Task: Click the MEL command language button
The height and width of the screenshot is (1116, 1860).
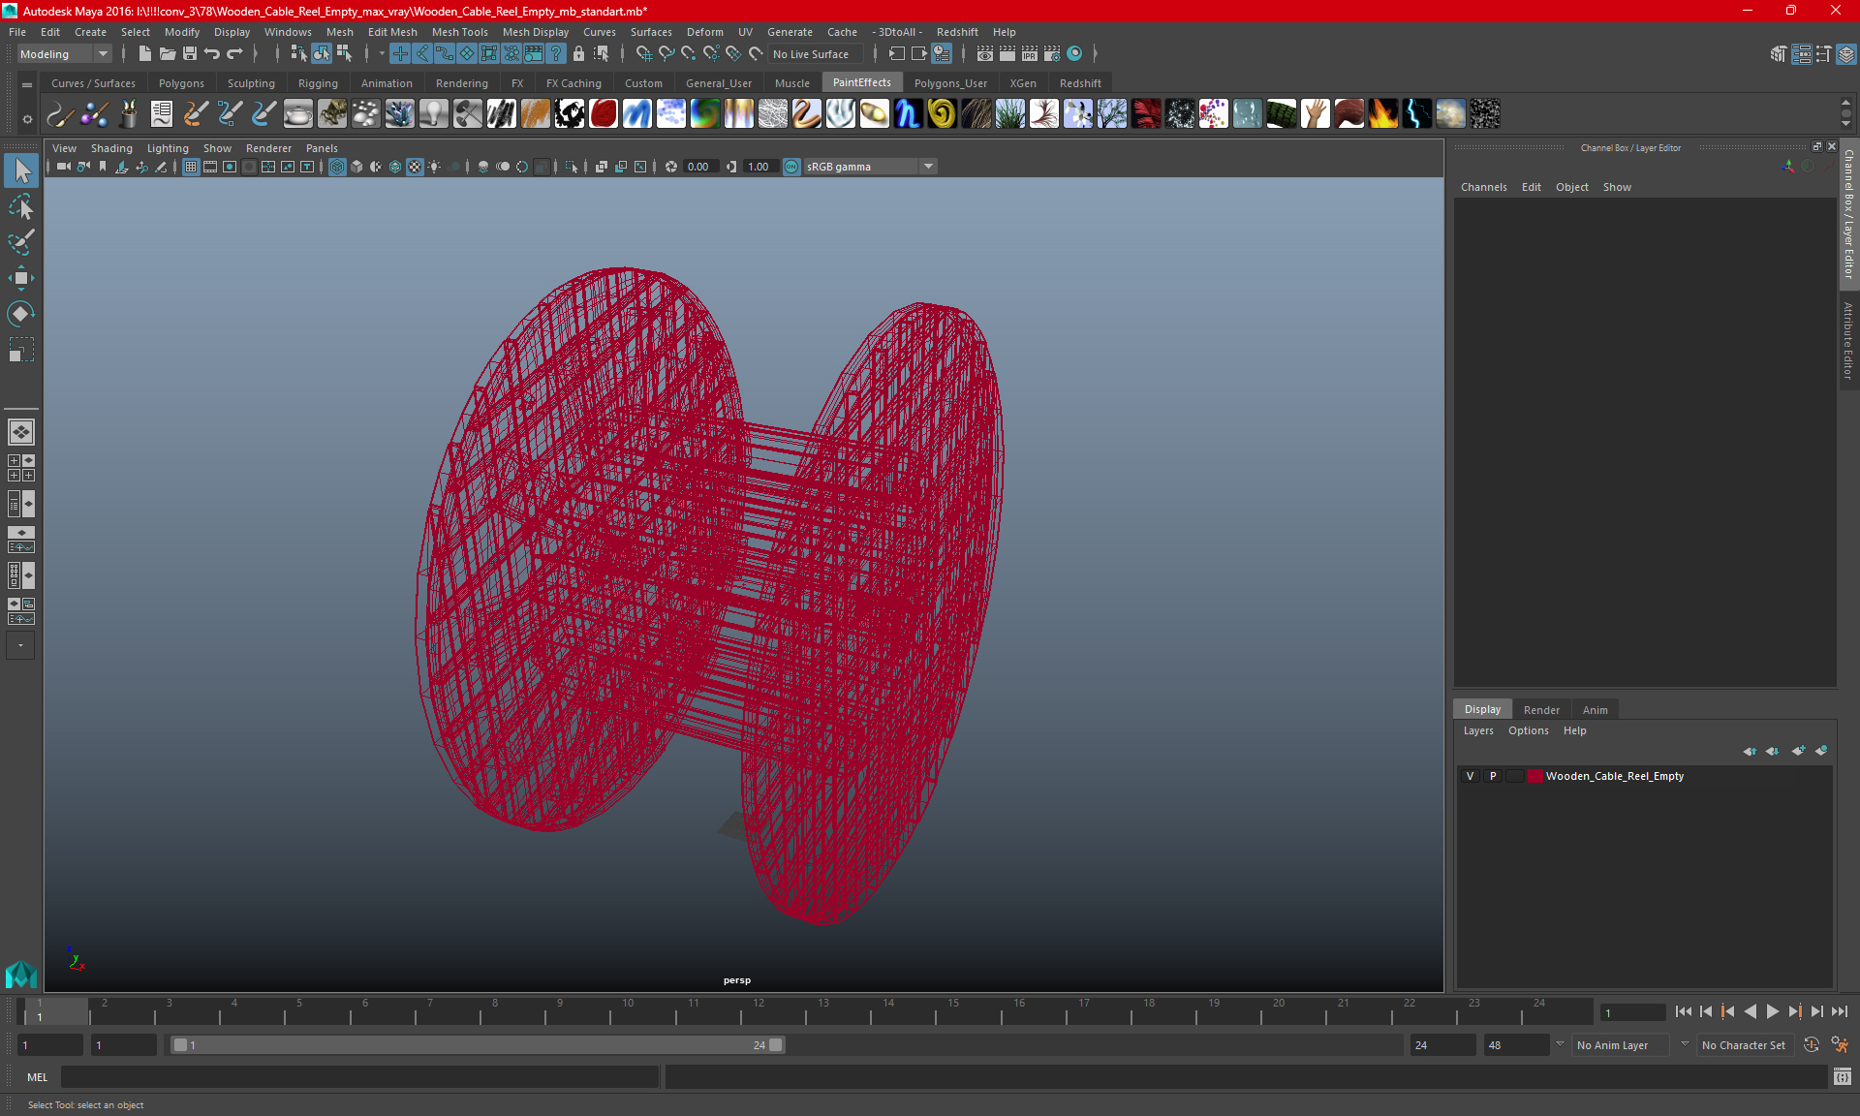Action: (x=37, y=1076)
